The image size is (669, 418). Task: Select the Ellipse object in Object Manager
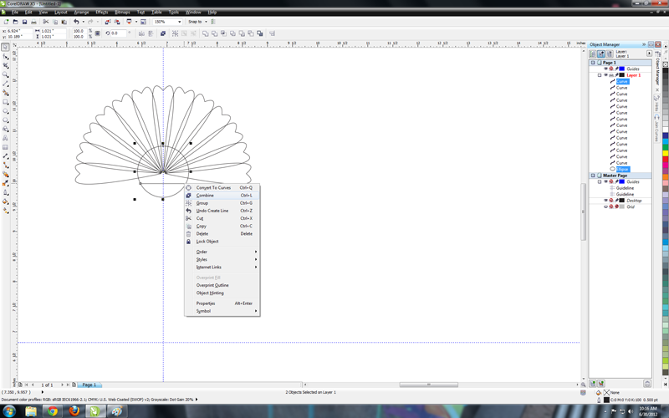(x=623, y=170)
